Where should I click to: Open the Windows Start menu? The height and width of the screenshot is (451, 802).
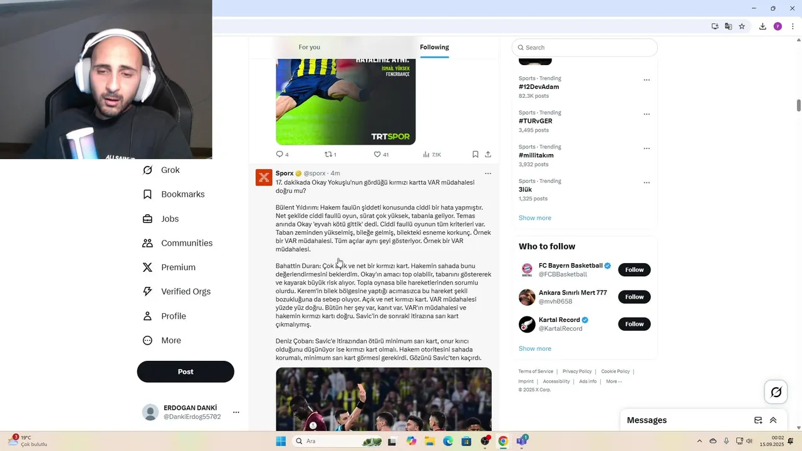tap(281, 441)
